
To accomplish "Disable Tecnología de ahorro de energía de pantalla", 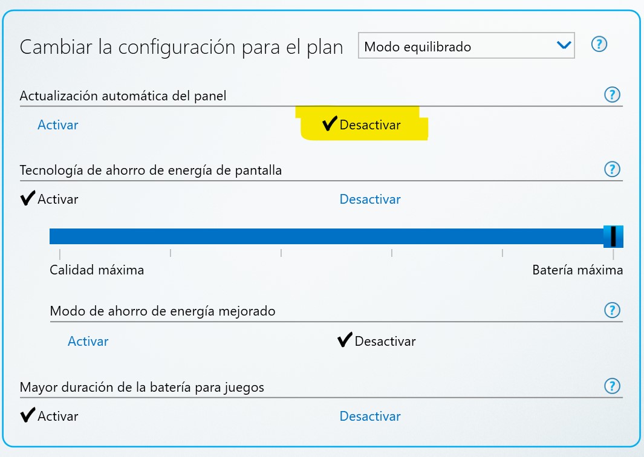I will (370, 199).
